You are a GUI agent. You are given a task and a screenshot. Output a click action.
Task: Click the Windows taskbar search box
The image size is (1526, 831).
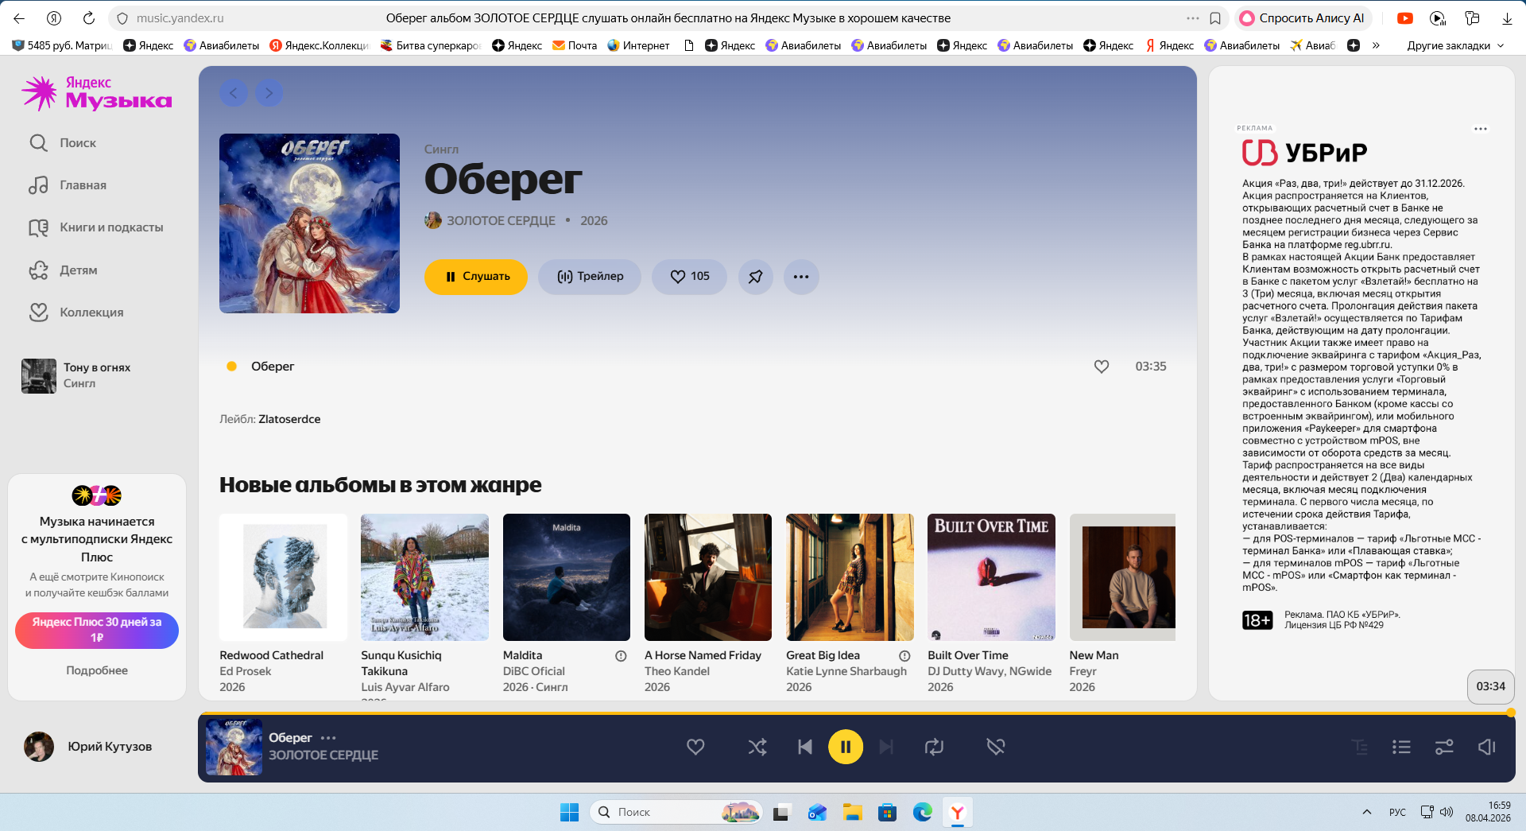click(676, 812)
